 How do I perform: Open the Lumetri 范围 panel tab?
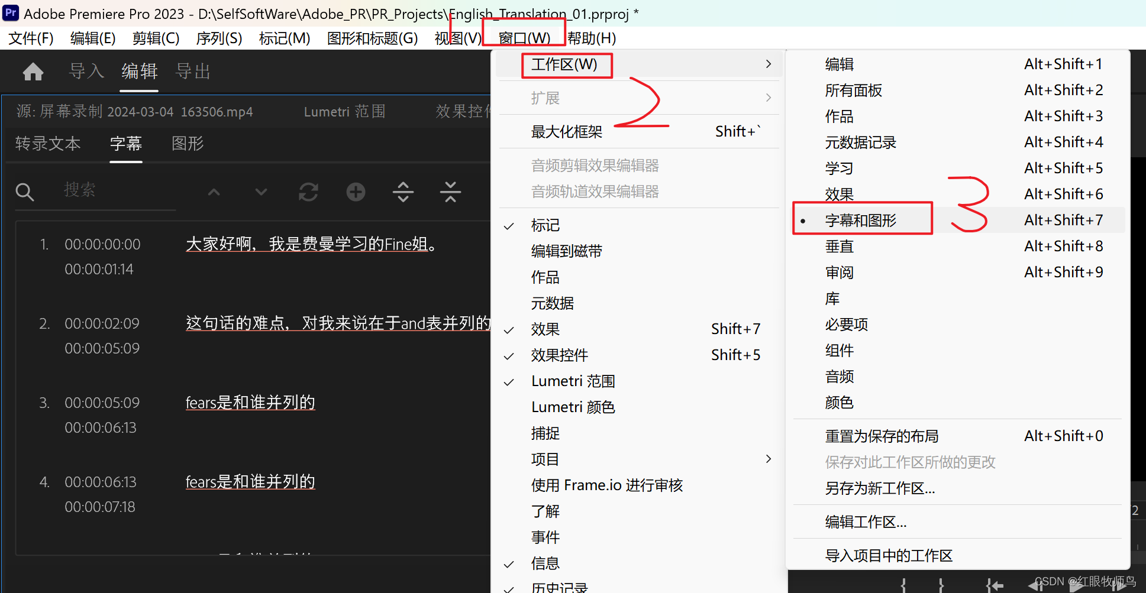[344, 112]
